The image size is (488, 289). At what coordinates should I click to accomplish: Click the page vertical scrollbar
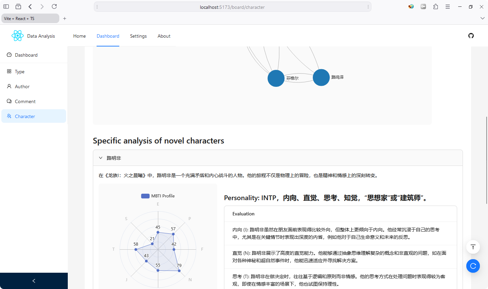point(487,159)
